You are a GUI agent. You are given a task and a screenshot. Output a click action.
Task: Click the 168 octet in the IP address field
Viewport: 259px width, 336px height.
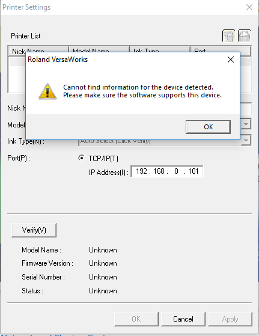(159, 171)
